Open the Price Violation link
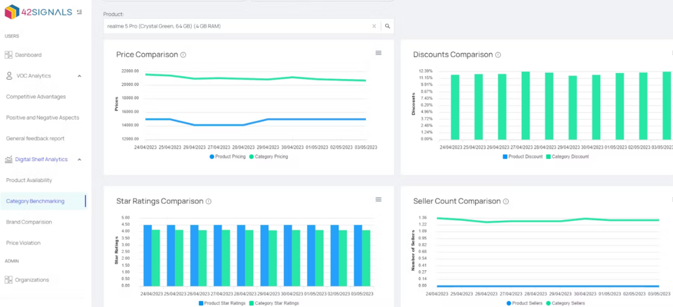 (x=23, y=243)
